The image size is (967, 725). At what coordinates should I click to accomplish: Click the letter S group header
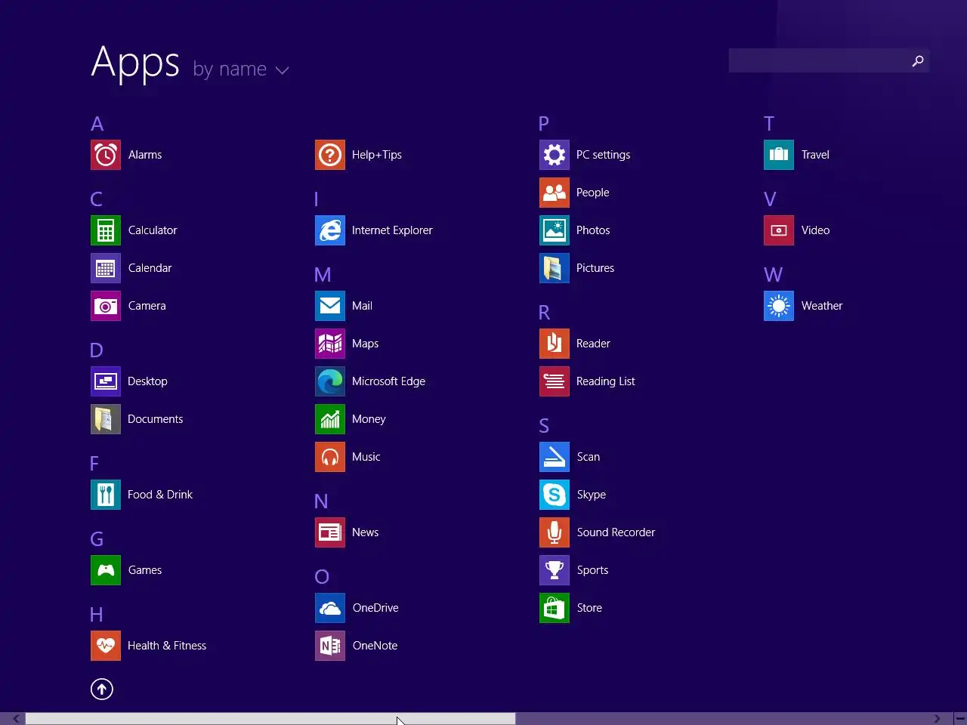[x=544, y=426]
